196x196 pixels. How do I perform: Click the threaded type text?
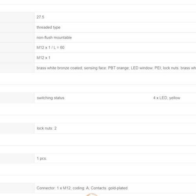tap(49, 27)
